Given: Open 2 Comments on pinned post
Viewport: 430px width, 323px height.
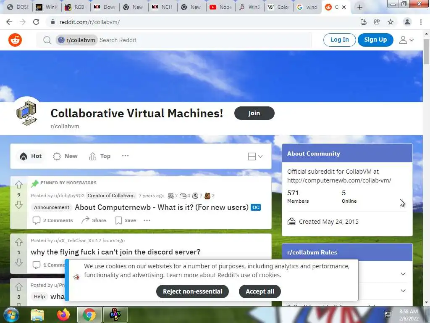Looking at the screenshot, I should point(52,220).
